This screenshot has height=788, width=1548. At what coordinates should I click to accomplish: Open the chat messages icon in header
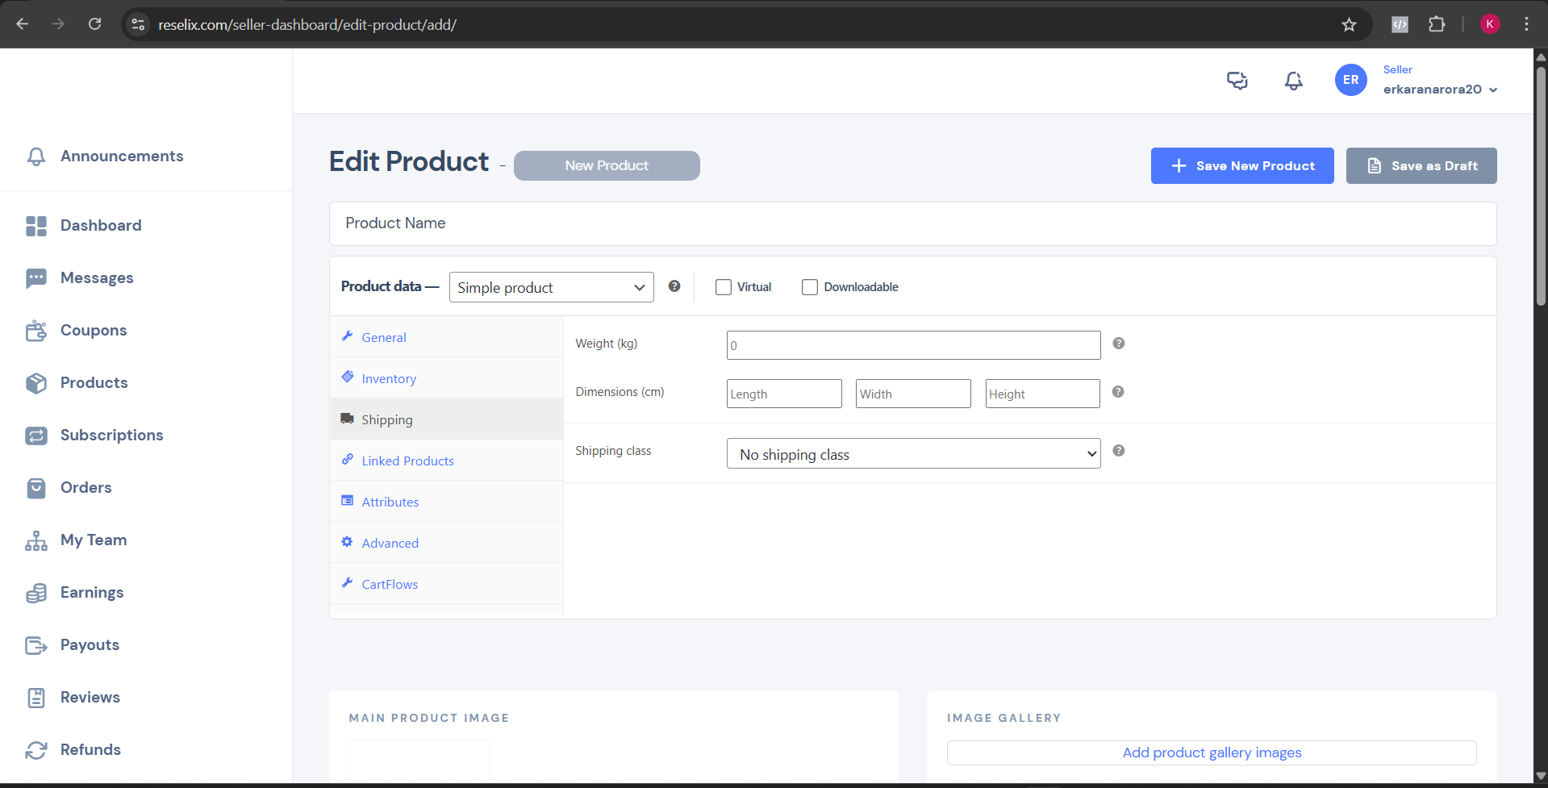pos(1237,80)
